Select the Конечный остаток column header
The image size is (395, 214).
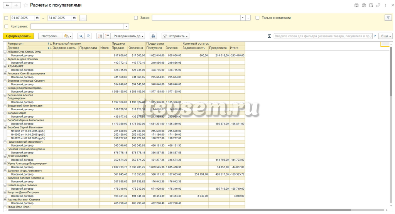213,44
